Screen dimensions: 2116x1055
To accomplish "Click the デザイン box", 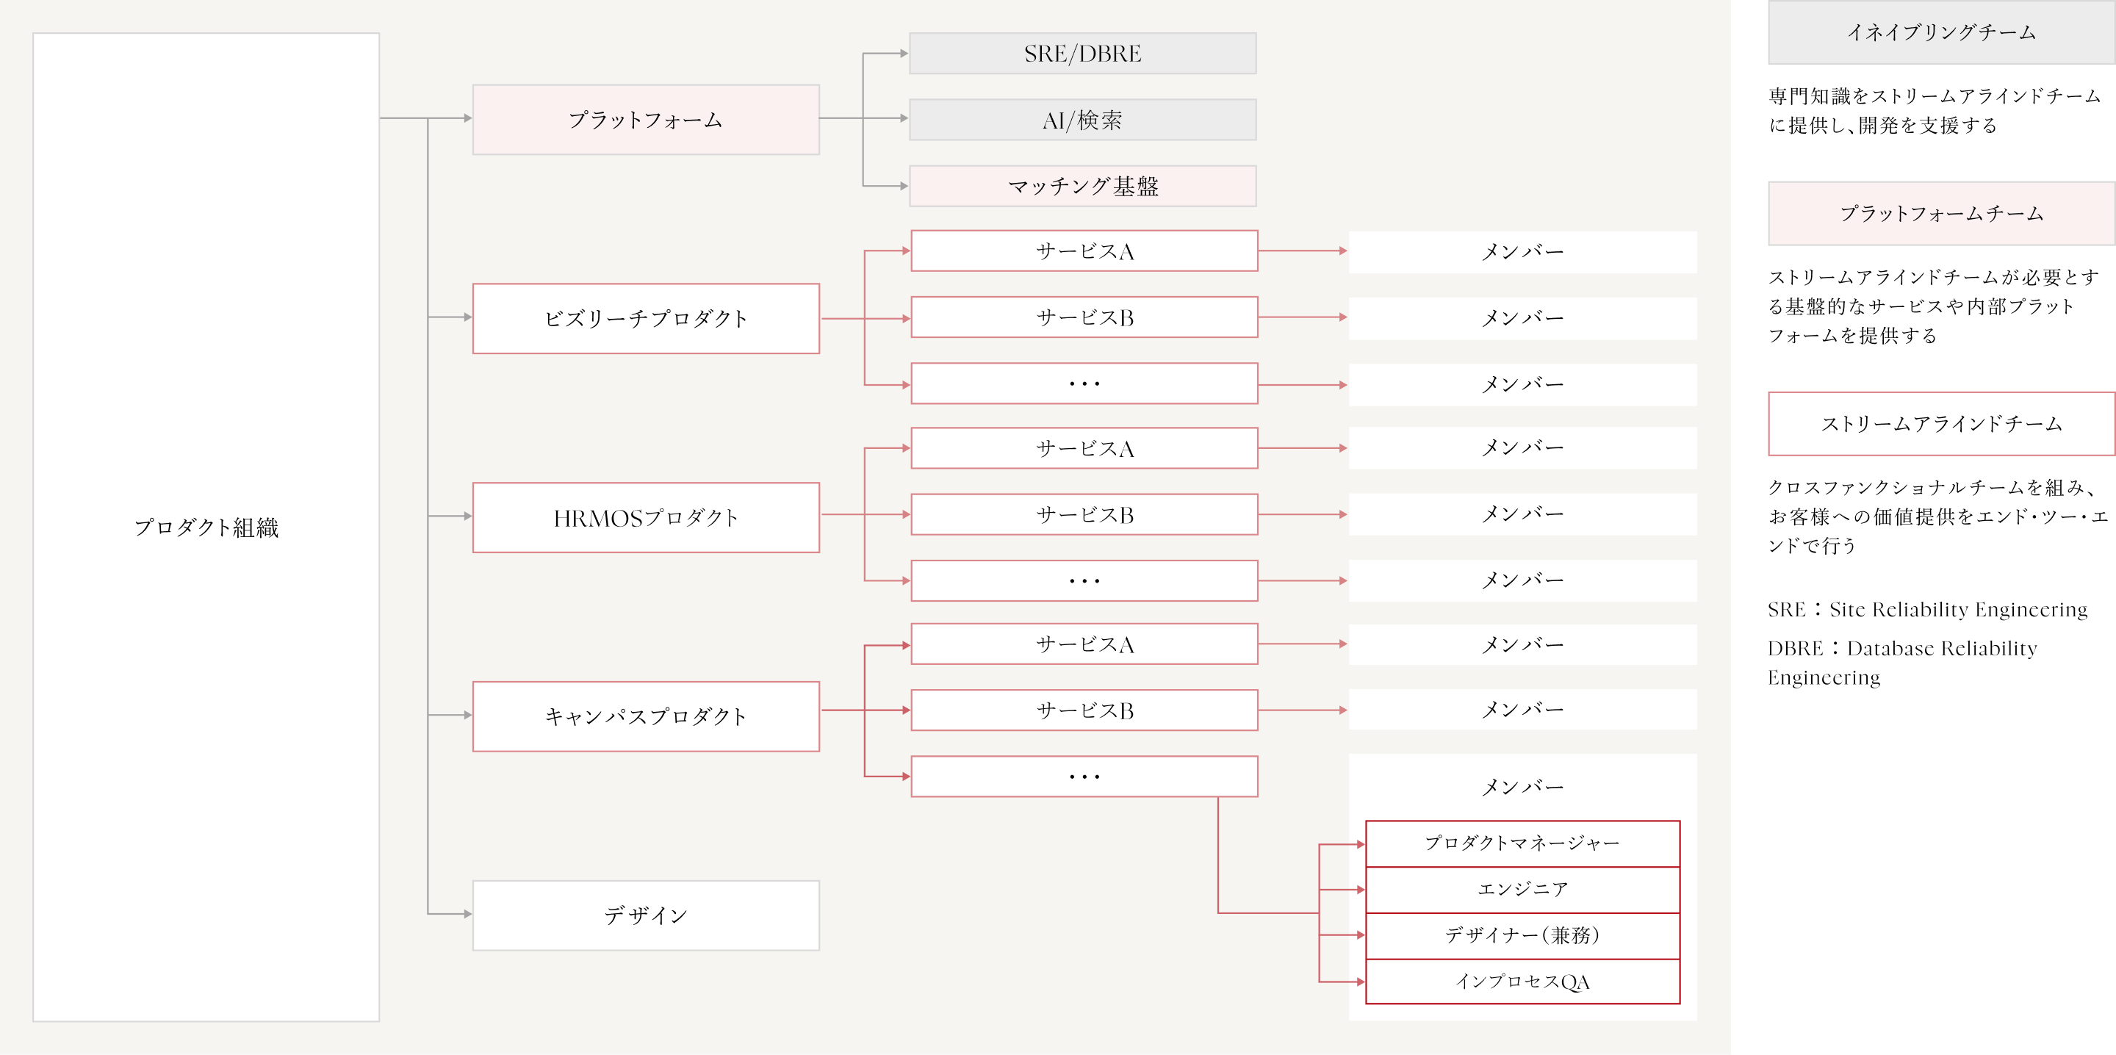I will click(646, 915).
